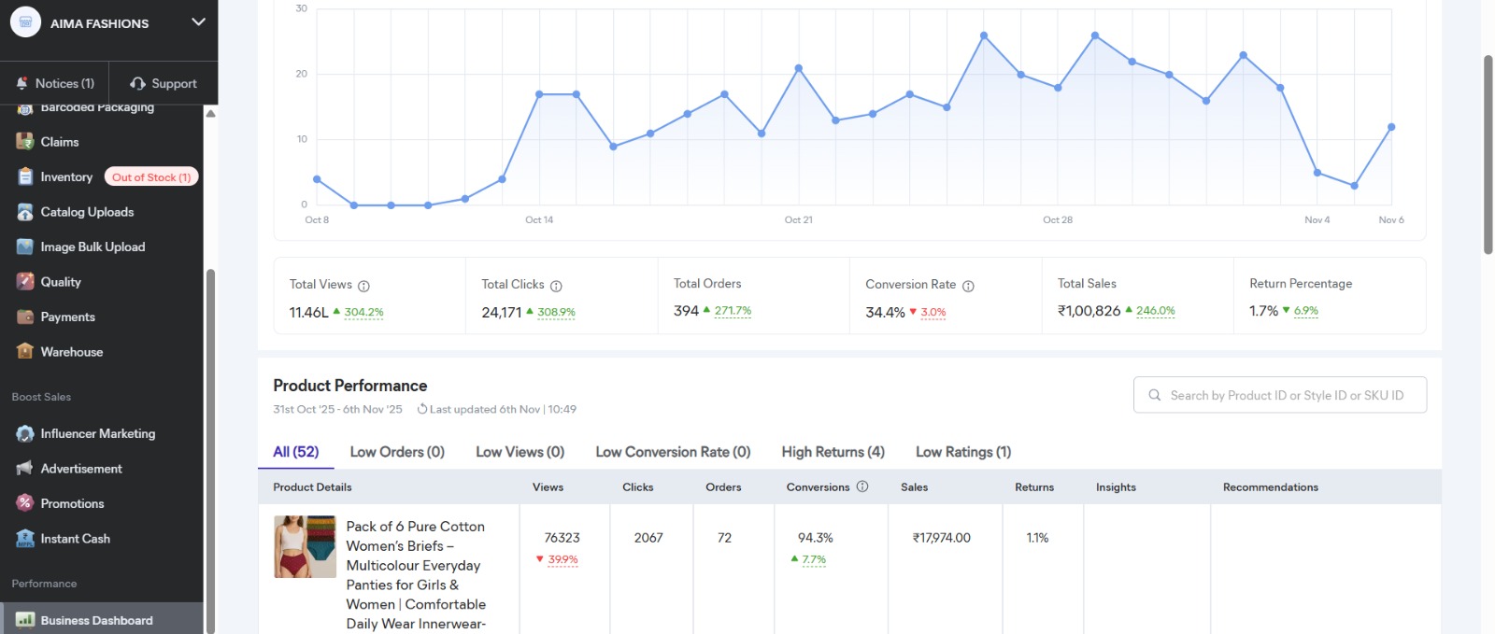Click the Warehouse icon in sidebar
This screenshot has height=634, width=1495.
(25, 352)
